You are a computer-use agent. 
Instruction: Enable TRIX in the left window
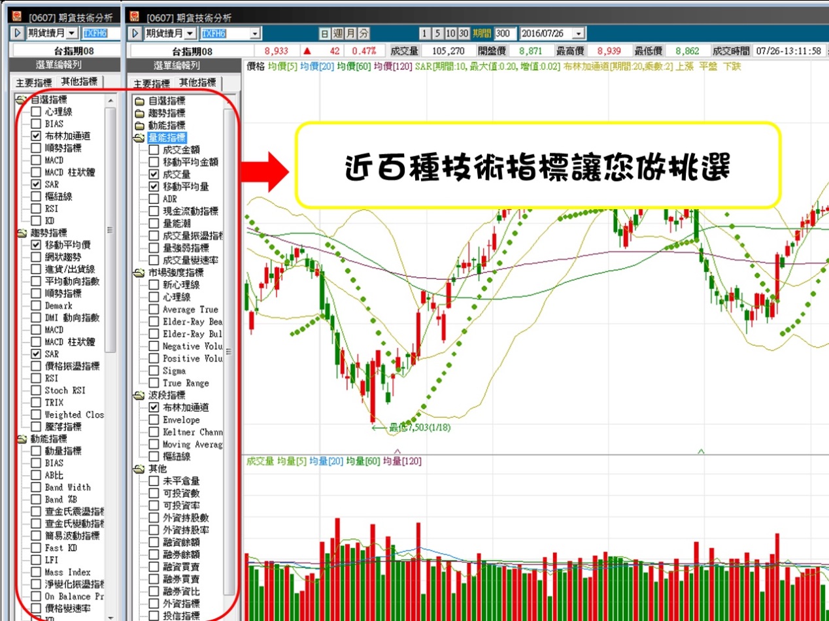[x=36, y=403]
